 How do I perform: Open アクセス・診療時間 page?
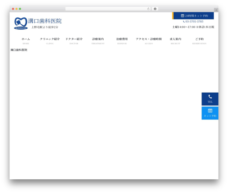tap(149, 41)
